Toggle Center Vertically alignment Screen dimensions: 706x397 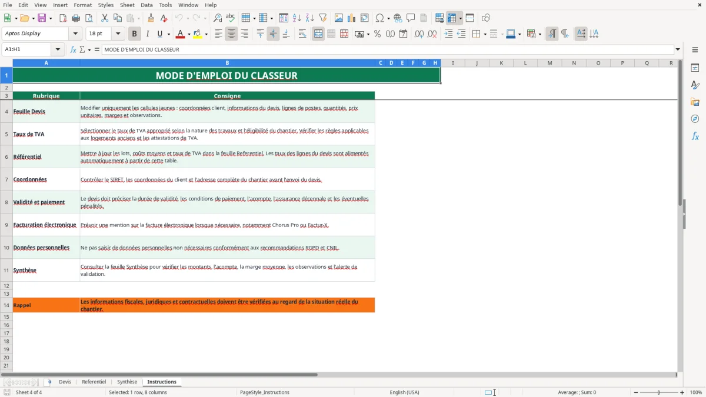(273, 34)
